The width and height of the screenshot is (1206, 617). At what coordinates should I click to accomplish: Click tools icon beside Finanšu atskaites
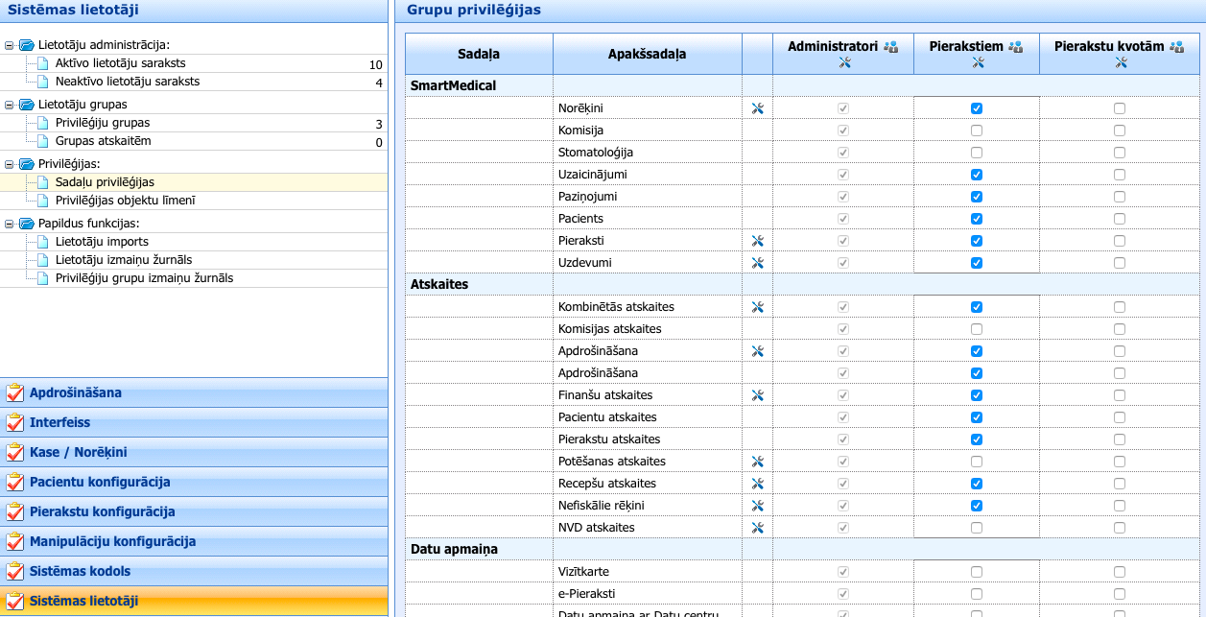pos(757,395)
